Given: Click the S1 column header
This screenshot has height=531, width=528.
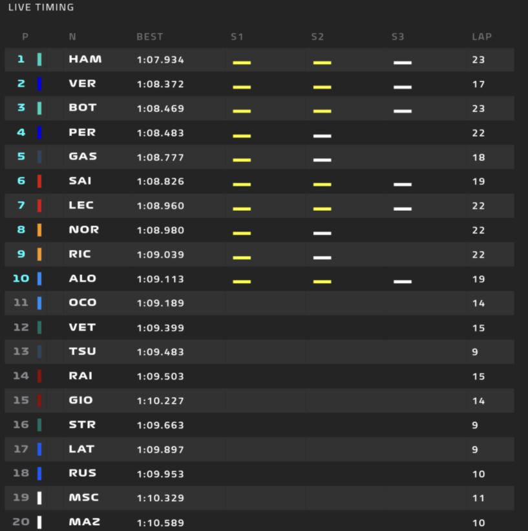Looking at the screenshot, I should point(237,37).
